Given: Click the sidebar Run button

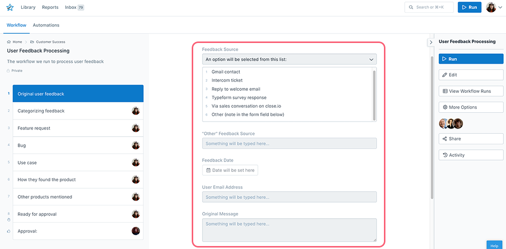Looking at the screenshot, I should pos(471,59).
